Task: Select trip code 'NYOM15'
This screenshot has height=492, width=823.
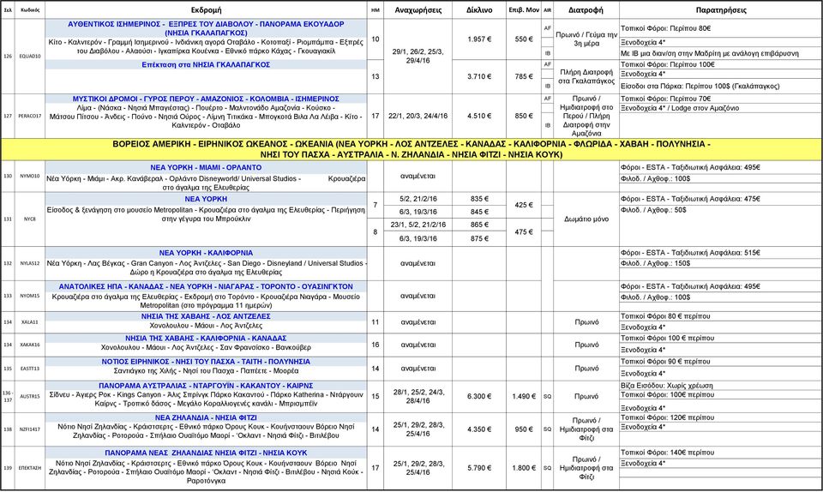Action: 30,296
